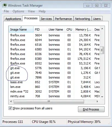Click the CPU Usage: 91% status entry
112x127 pixels.
point(44,122)
